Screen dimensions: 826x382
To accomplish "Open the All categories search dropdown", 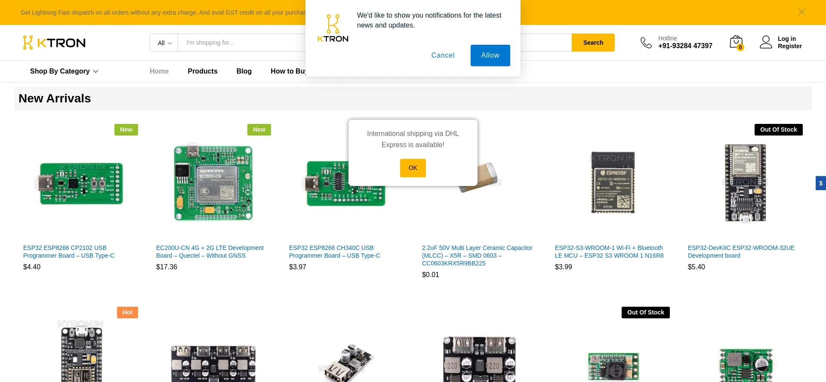I will (x=164, y=43).
